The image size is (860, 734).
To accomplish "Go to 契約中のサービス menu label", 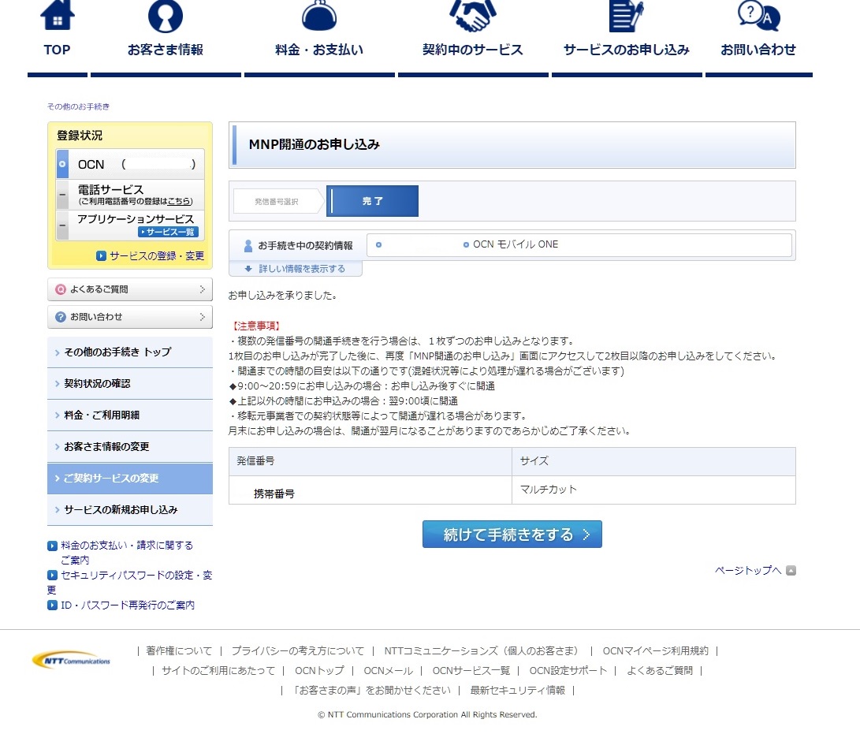I will tap(472, 50).
